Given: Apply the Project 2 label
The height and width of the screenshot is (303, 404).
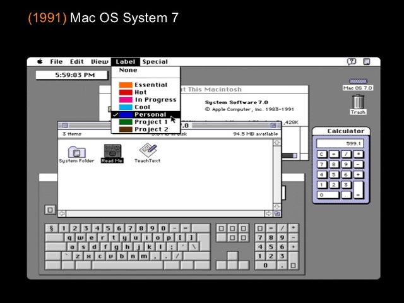Looking at the screenshot, I should tap(146, 129).
